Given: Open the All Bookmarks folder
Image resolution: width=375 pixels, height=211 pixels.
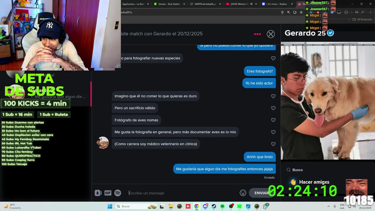Looking at the screenshot, I should 362,20.
